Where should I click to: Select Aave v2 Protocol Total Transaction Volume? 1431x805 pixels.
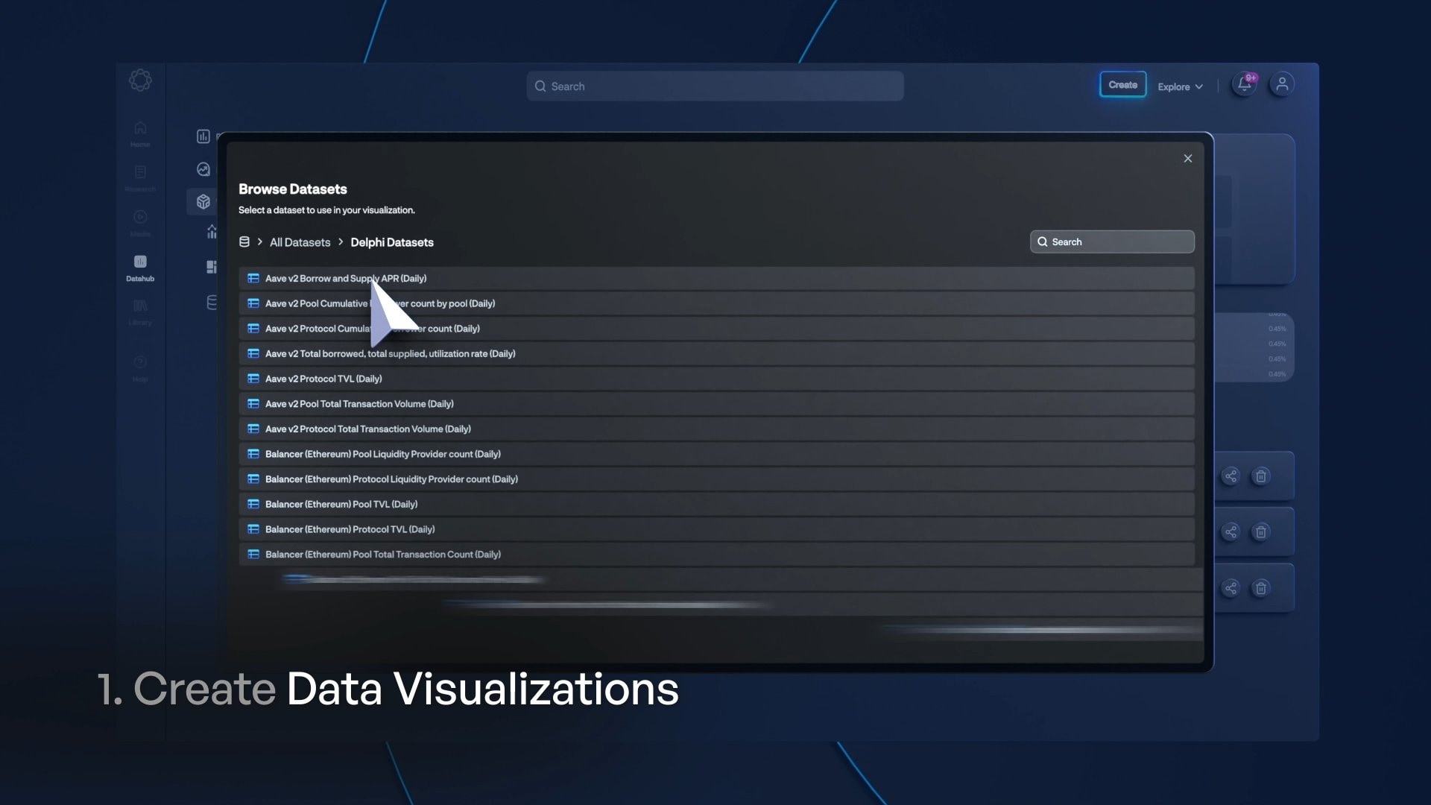[716, 429]
